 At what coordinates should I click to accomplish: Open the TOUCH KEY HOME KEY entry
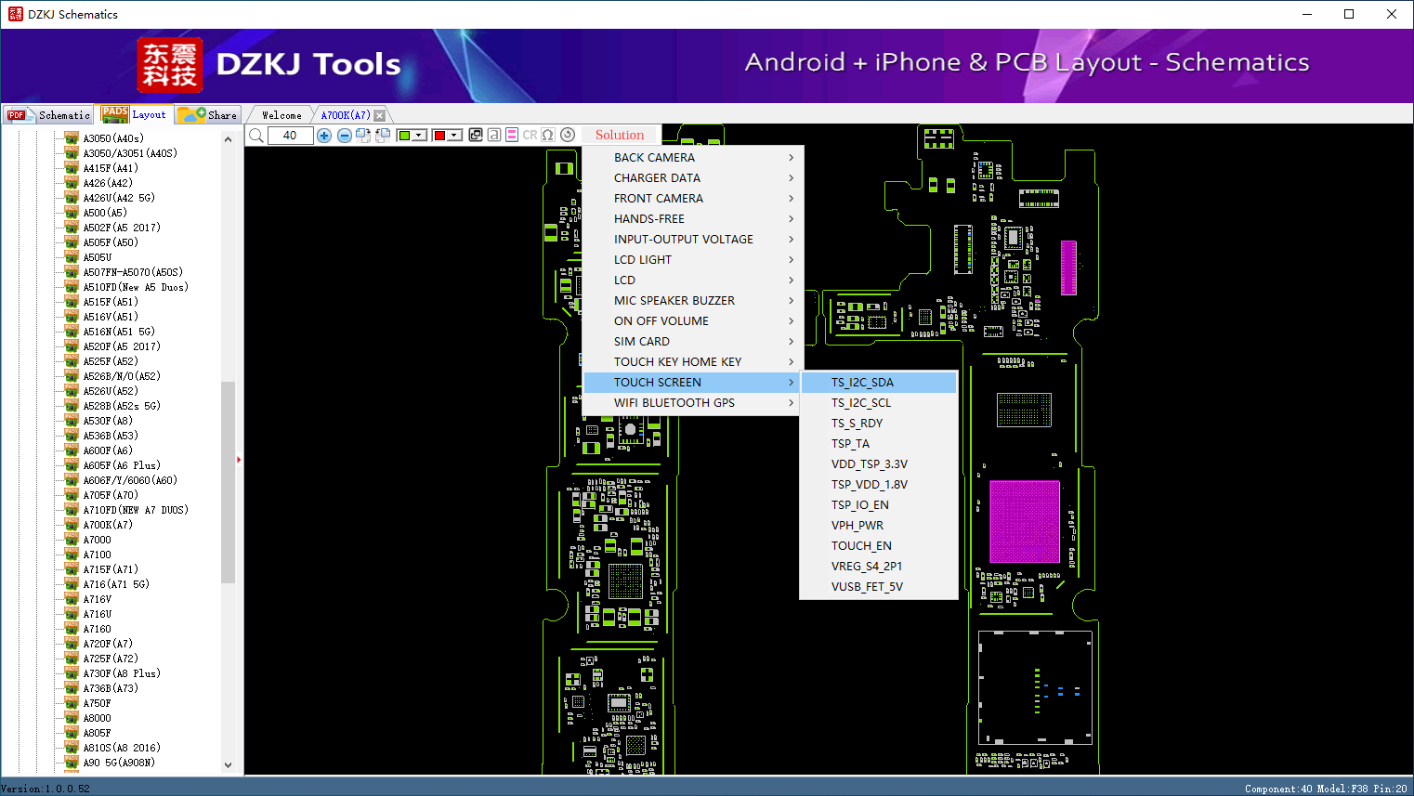point(691,362)
